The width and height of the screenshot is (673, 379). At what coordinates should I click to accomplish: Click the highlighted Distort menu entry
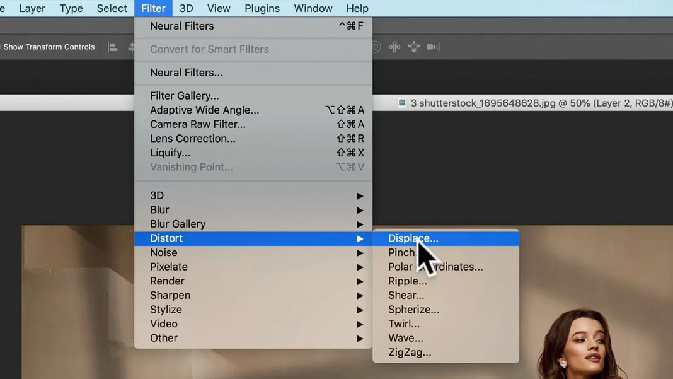(253, 238)
